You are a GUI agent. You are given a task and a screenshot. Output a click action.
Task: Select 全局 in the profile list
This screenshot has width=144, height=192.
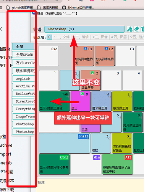click(x=24, y=46)
